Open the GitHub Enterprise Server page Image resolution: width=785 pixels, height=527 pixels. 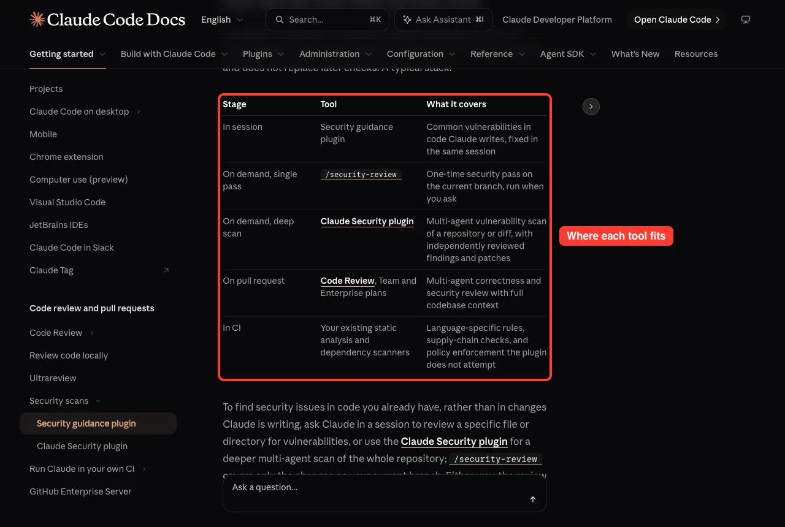tap(80, 491)
